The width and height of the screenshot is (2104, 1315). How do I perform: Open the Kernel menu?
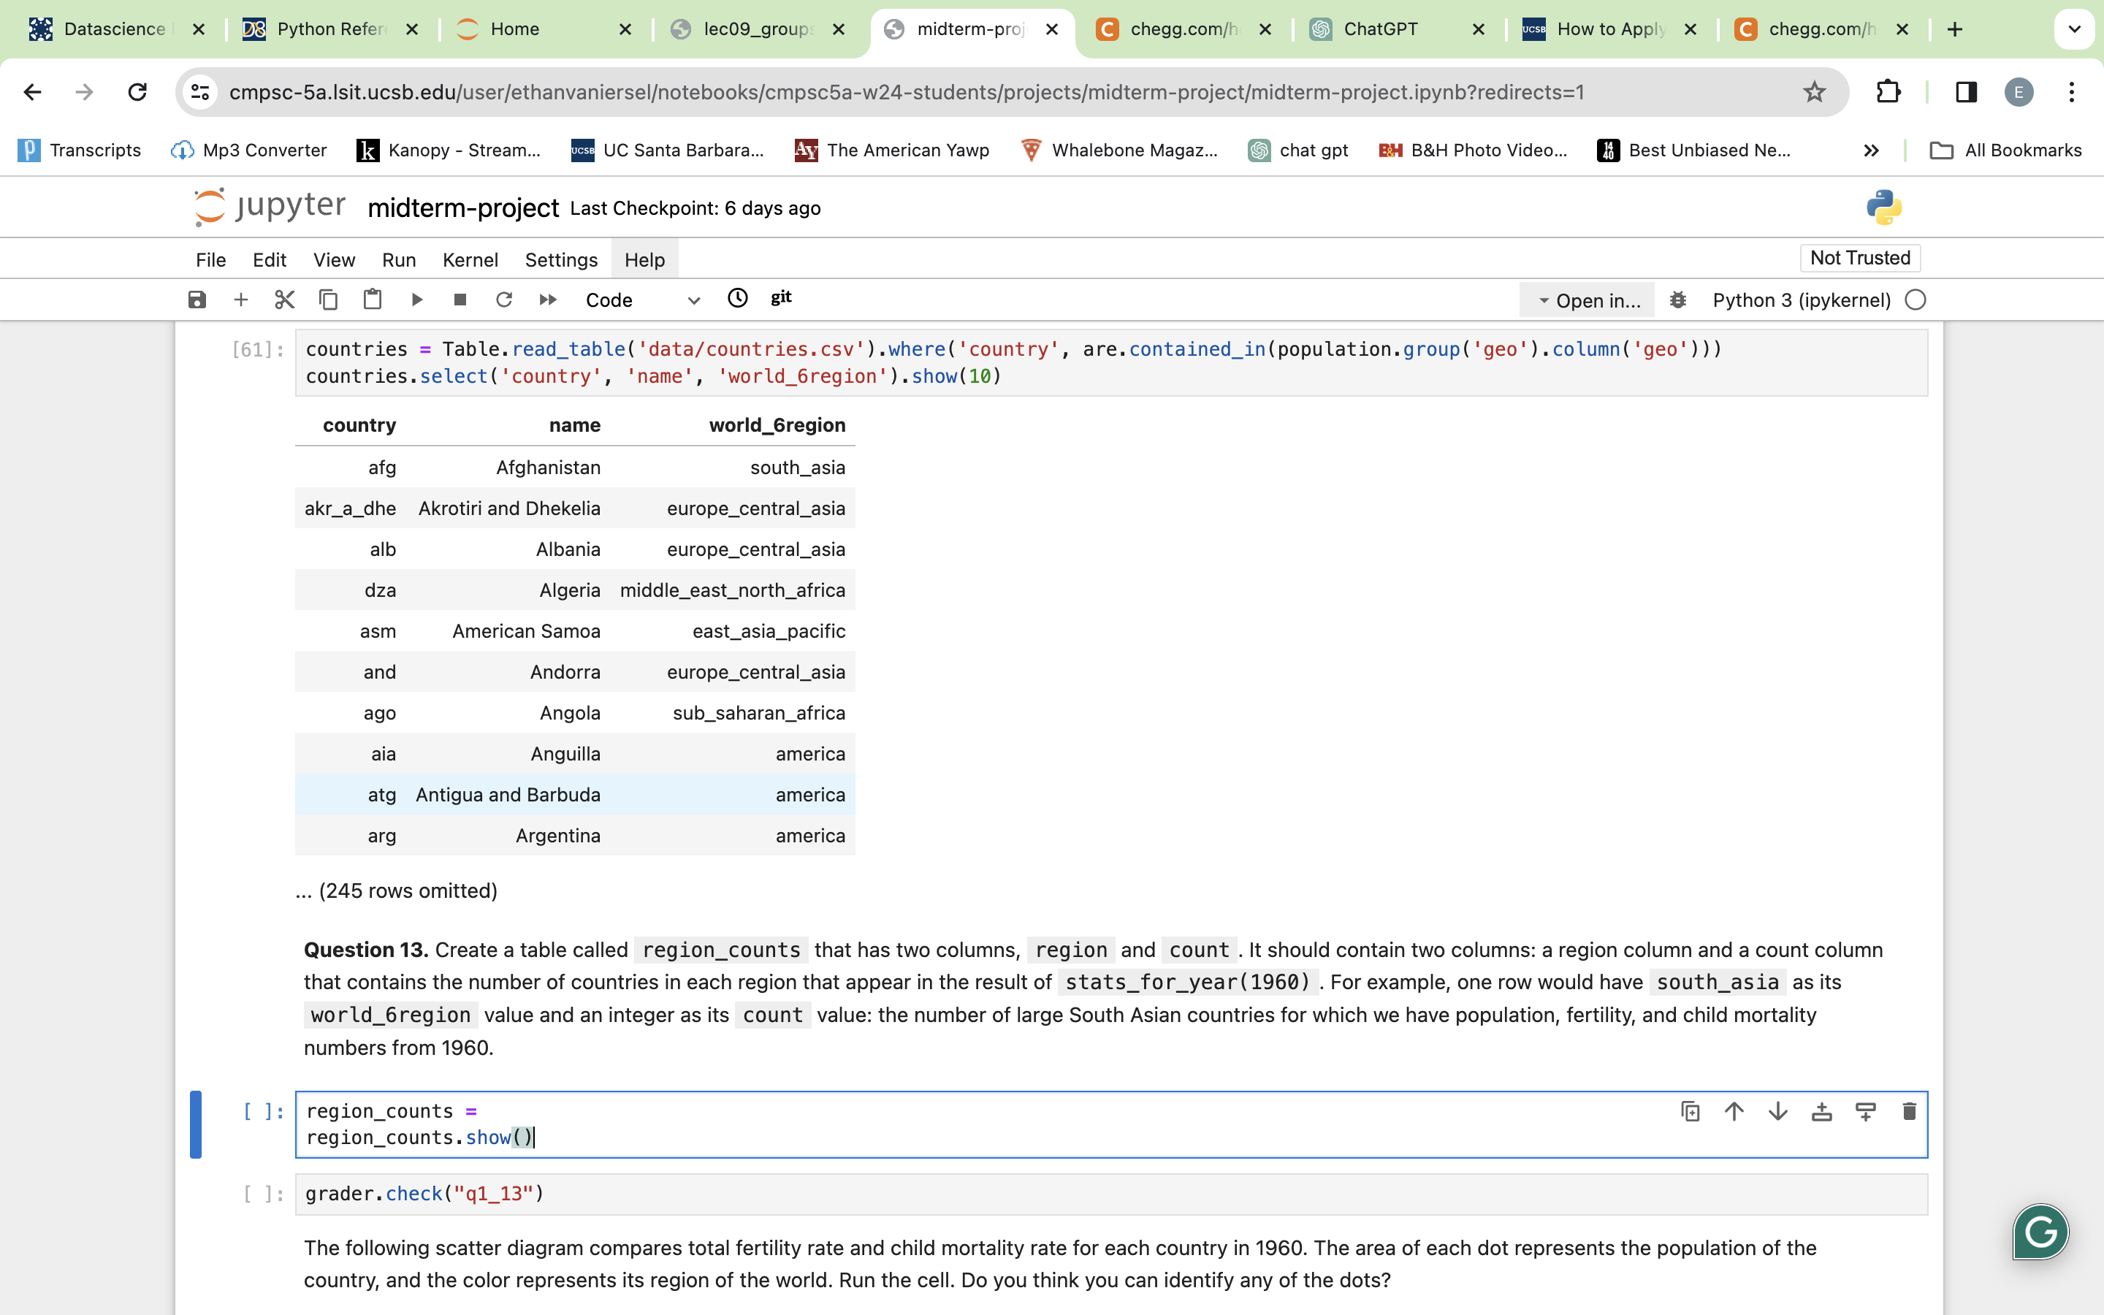pos(470,259)
